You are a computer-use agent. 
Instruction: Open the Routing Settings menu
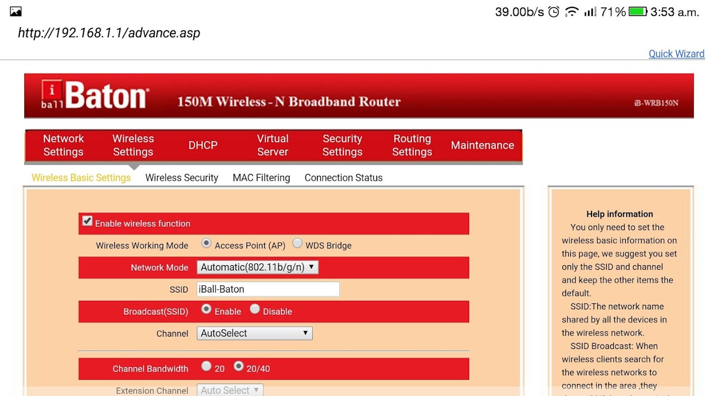412,145
